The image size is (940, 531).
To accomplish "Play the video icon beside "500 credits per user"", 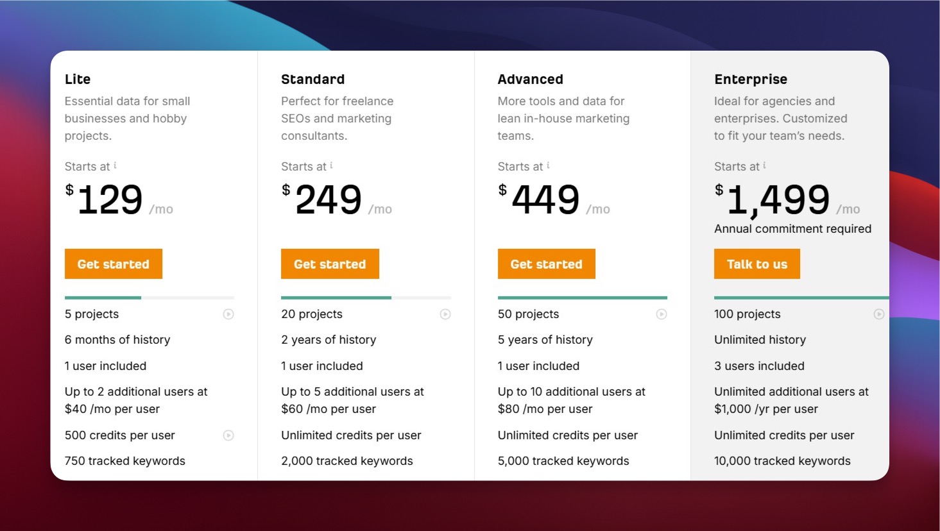I will click(228, 435).
